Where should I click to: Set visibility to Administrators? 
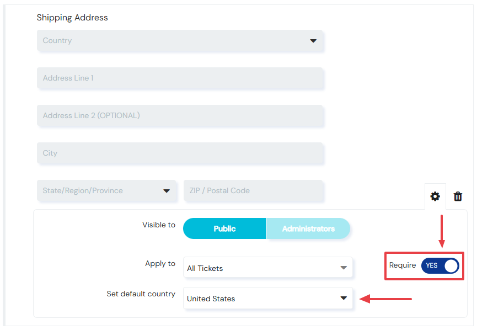point(308,228)
